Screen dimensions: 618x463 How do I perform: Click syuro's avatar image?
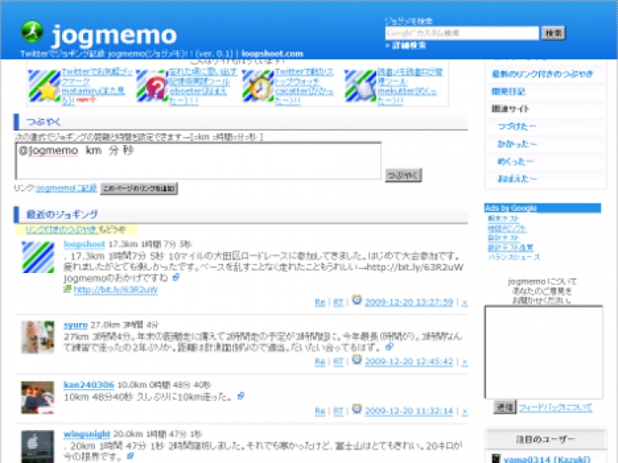click(x=38, y=337)
